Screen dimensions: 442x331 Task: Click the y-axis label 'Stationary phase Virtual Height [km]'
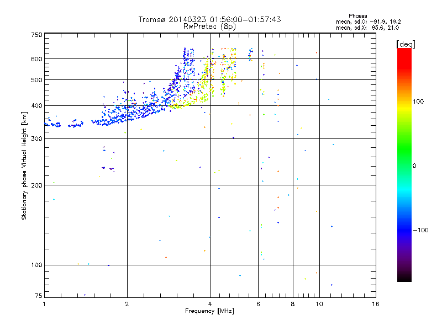[24, 165]
